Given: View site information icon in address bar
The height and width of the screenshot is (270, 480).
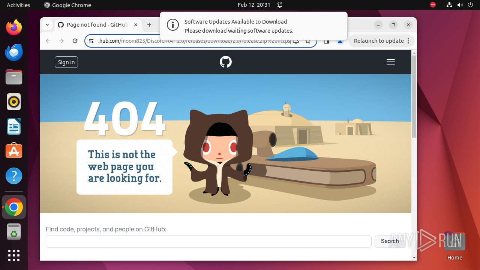Looking at the screenshot, I should coord(91,41).
